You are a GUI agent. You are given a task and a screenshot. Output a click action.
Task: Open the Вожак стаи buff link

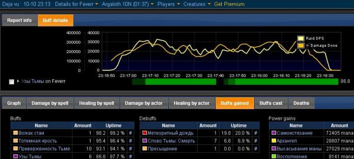[31, 133]
